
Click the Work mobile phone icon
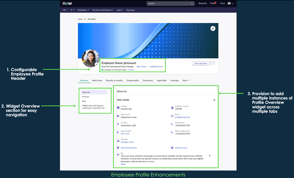pos(172,132)
